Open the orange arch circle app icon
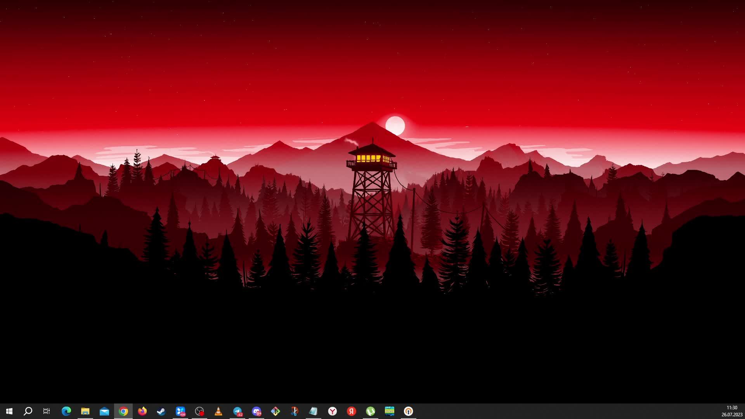745x419 pixels. click(409, 411)
